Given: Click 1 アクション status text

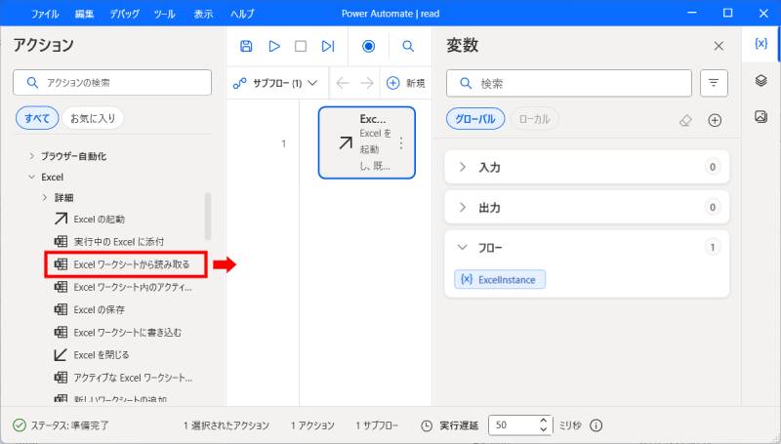Looking at the screenshot, I should (312, 425).
